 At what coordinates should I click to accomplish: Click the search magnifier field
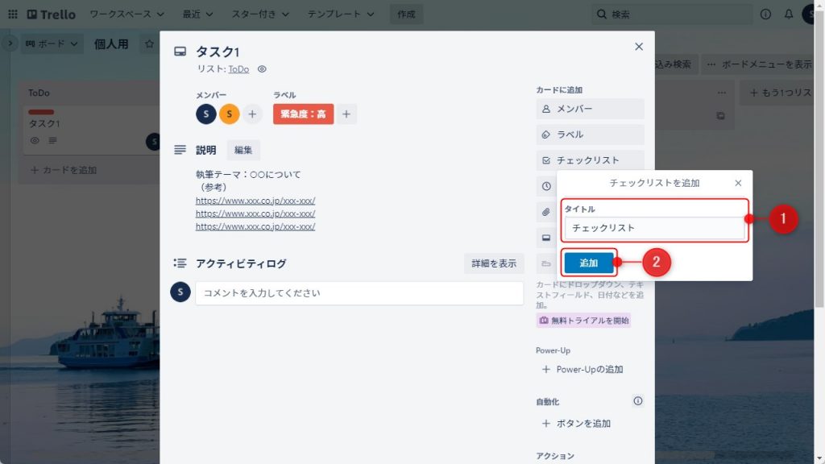672,14
